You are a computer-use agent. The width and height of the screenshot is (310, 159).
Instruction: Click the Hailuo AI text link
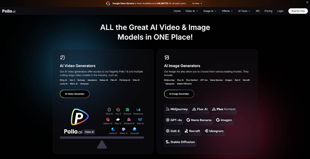click(104, 80)
